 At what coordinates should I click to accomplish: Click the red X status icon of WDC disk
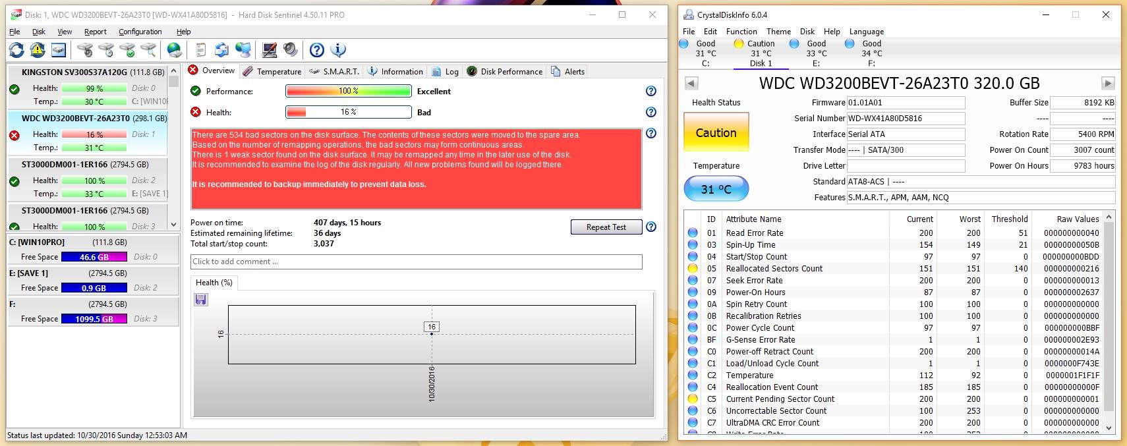(14, 136)
